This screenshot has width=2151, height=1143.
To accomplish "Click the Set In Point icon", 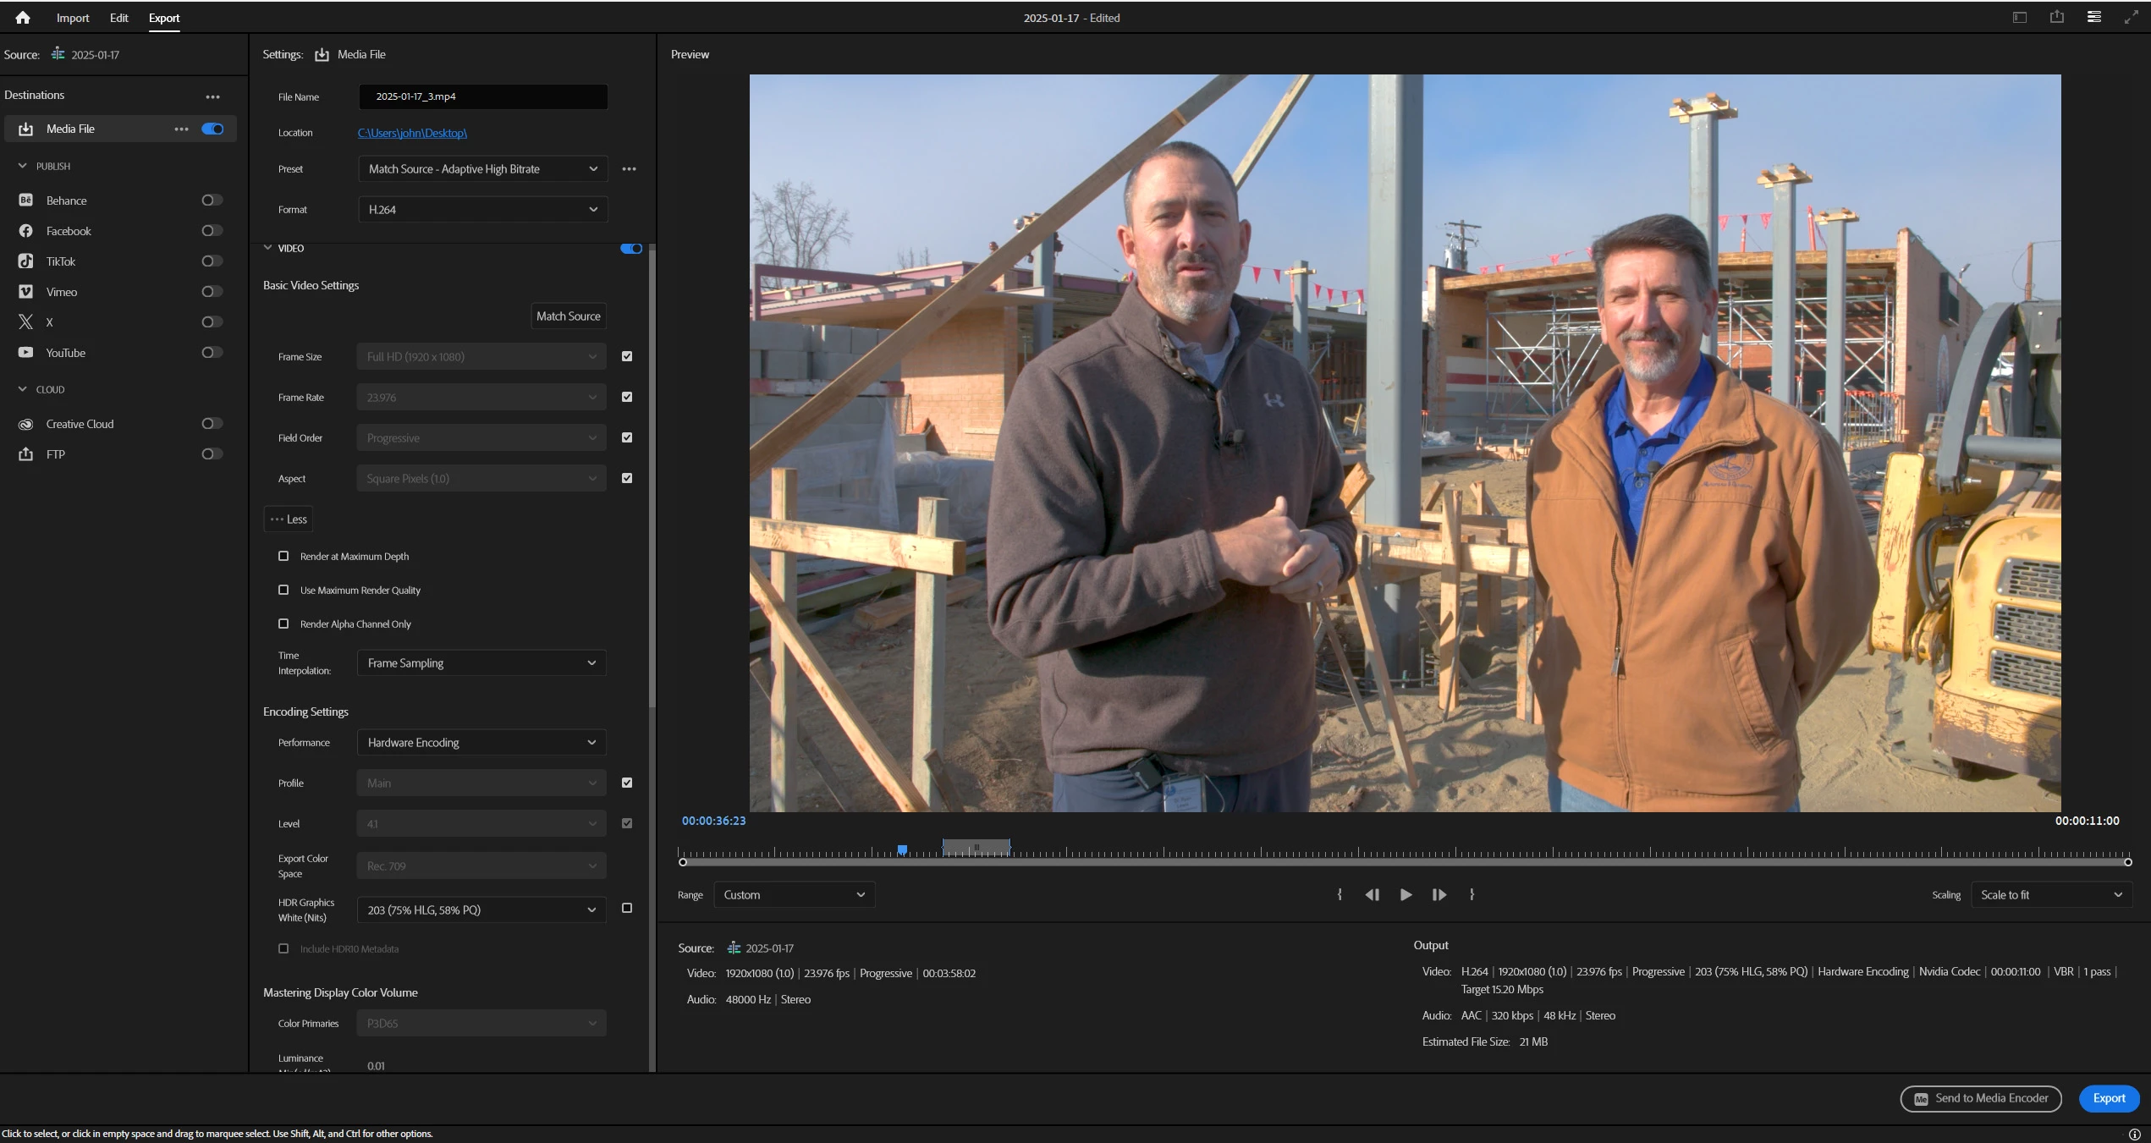I will tap(1340, 894).
